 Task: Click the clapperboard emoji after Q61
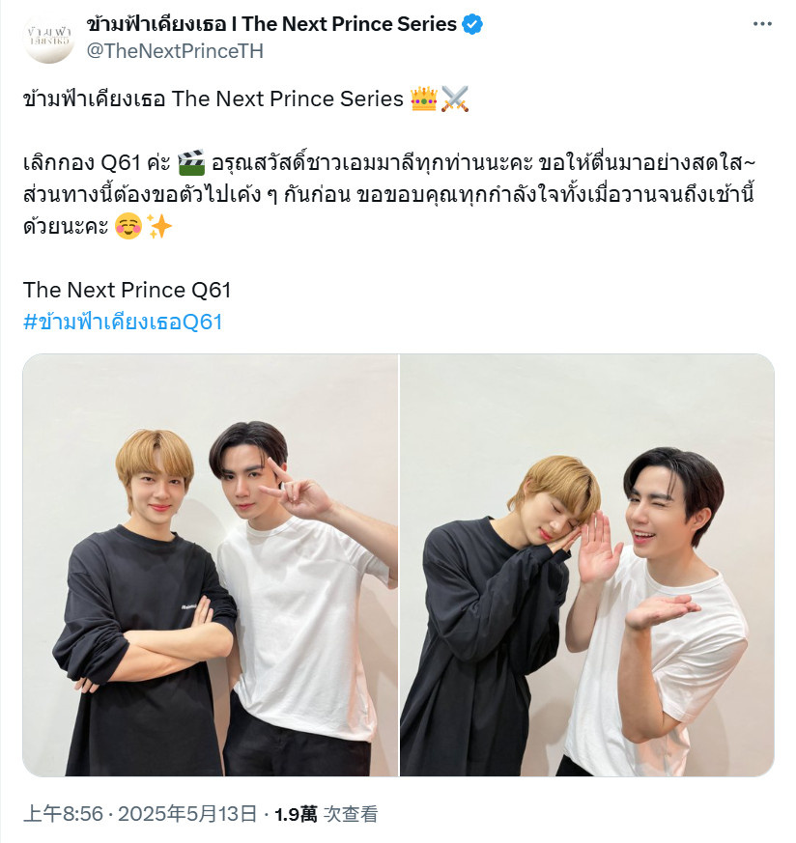[191, 162]
